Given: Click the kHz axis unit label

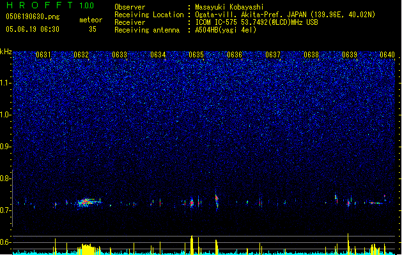Looking at the screenshot, I should click(6, 52).
